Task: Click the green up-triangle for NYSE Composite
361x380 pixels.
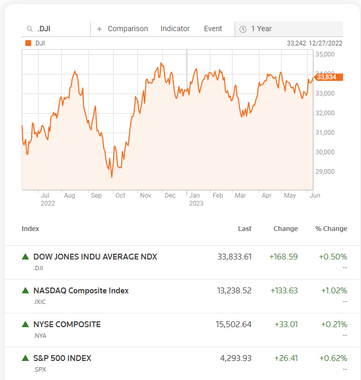Action: [25, 324]
